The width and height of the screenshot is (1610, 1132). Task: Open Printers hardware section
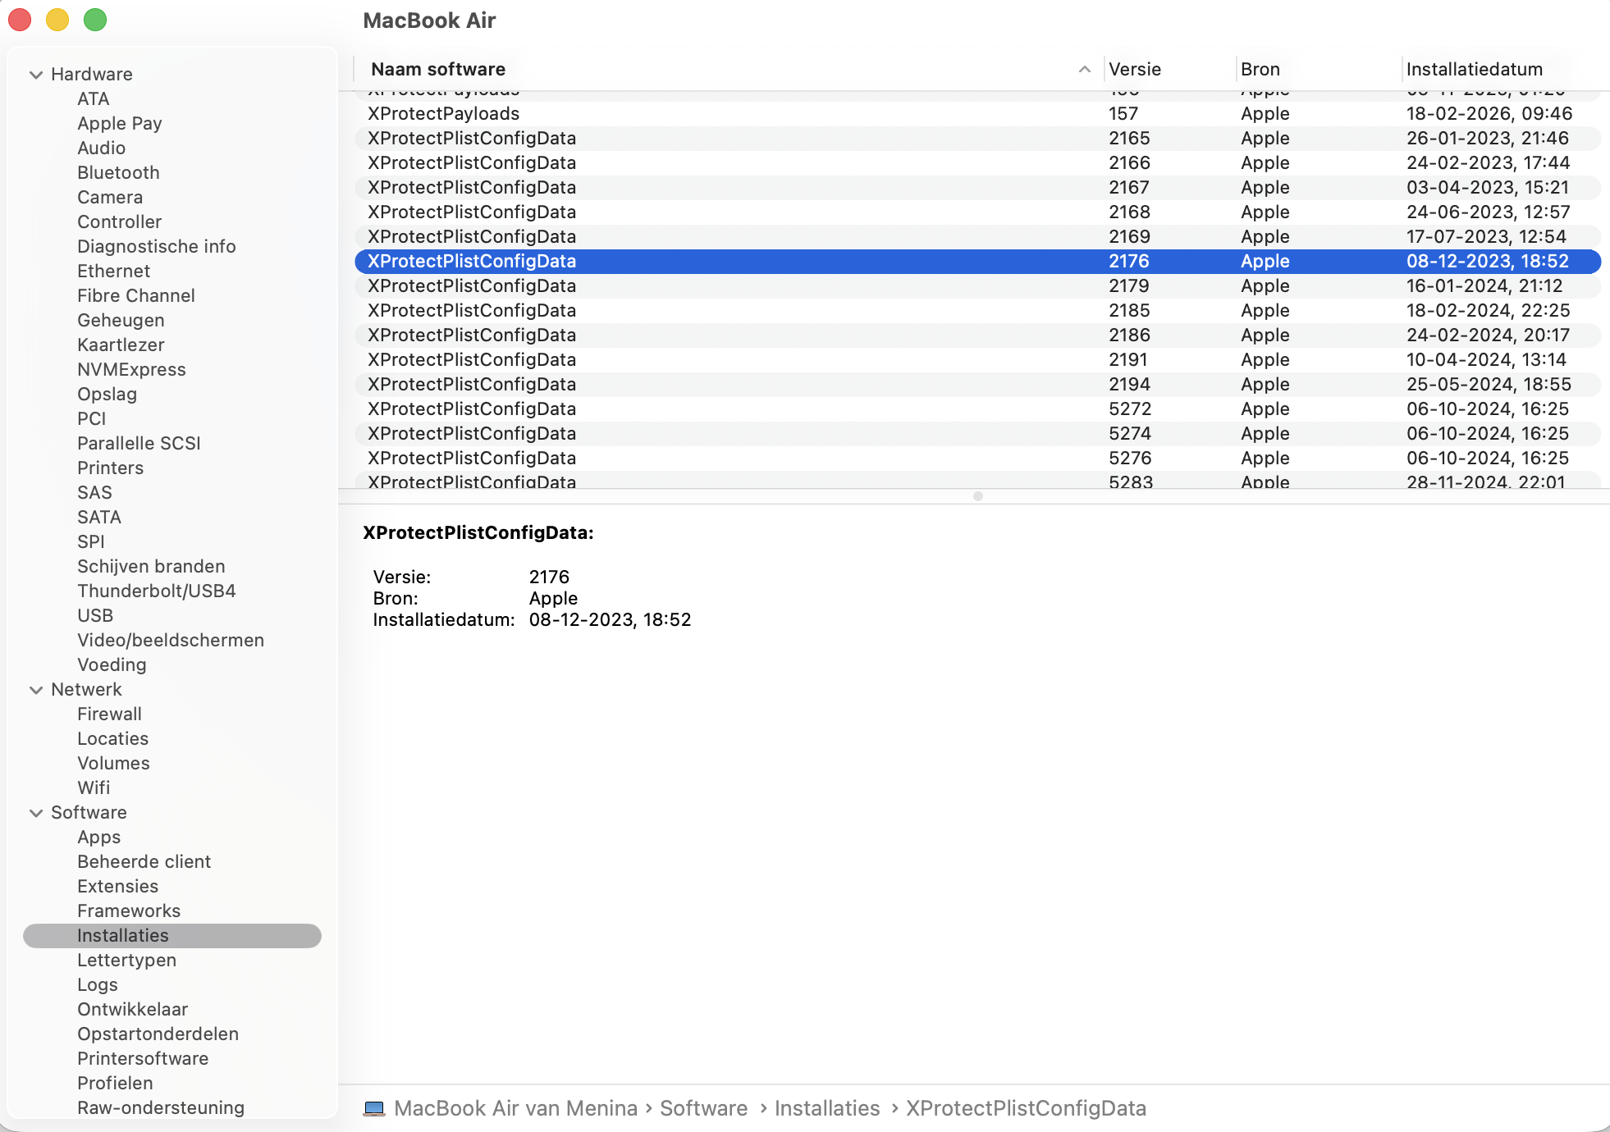[111, 468]
